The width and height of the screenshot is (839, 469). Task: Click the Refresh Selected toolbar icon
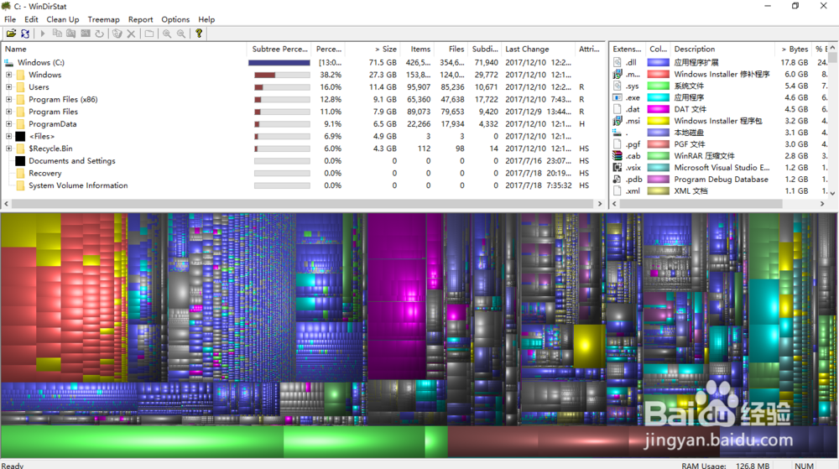click(100, 34)
